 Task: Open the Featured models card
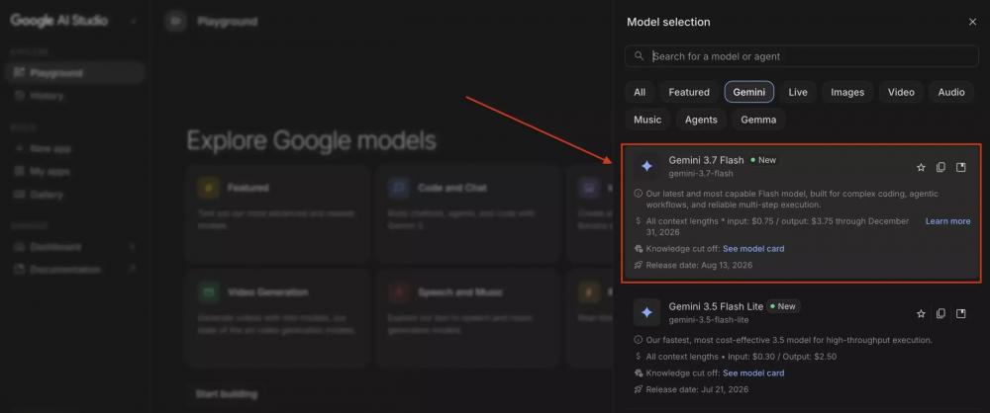click(277, 213)
